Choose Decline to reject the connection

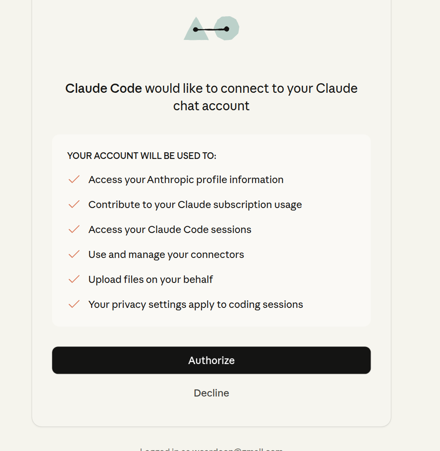coord(211,393)
